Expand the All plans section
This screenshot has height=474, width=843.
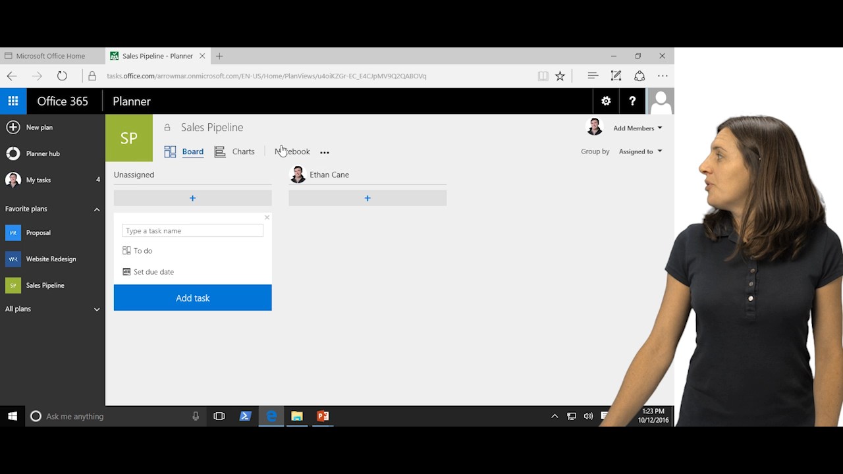[97, 309]
